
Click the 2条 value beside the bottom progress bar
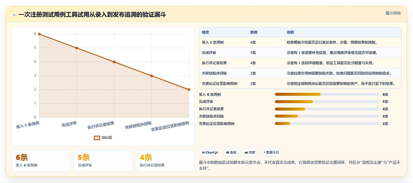[x=386, y=124]
